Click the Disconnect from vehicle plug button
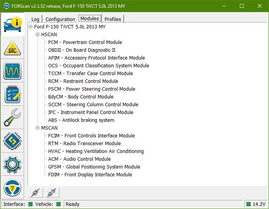Image resolution: width=269 pixels, height=209 pixels. tap(52, 193)
